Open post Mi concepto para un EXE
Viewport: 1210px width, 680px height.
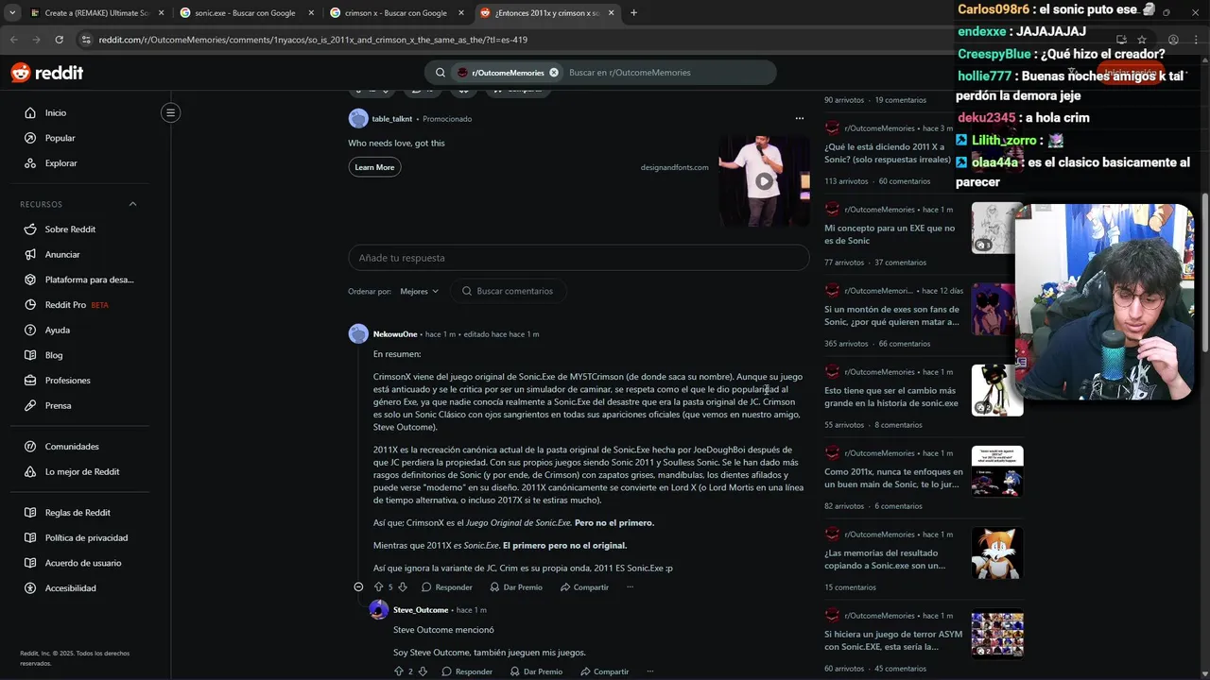point(890,234)
